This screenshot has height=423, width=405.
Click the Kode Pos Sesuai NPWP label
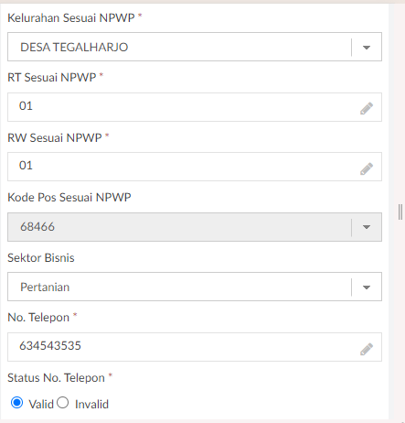(x=69, y=198)
